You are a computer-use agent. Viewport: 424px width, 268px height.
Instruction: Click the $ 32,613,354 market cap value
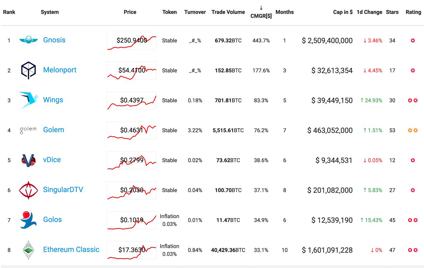click(x=332, y=71)
